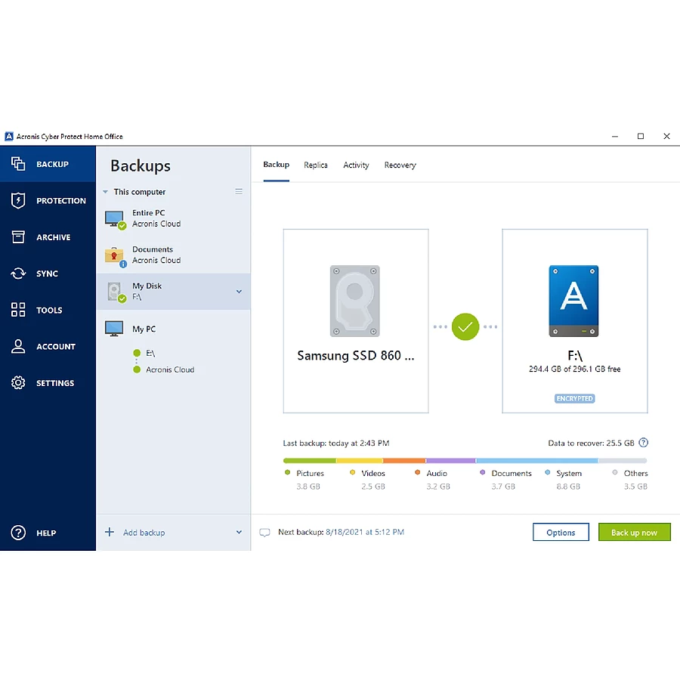The height and width of the screenshot is (680, 680).
Task: Open the Add backup dropdown arrow
Action: (x=239, y=532)
